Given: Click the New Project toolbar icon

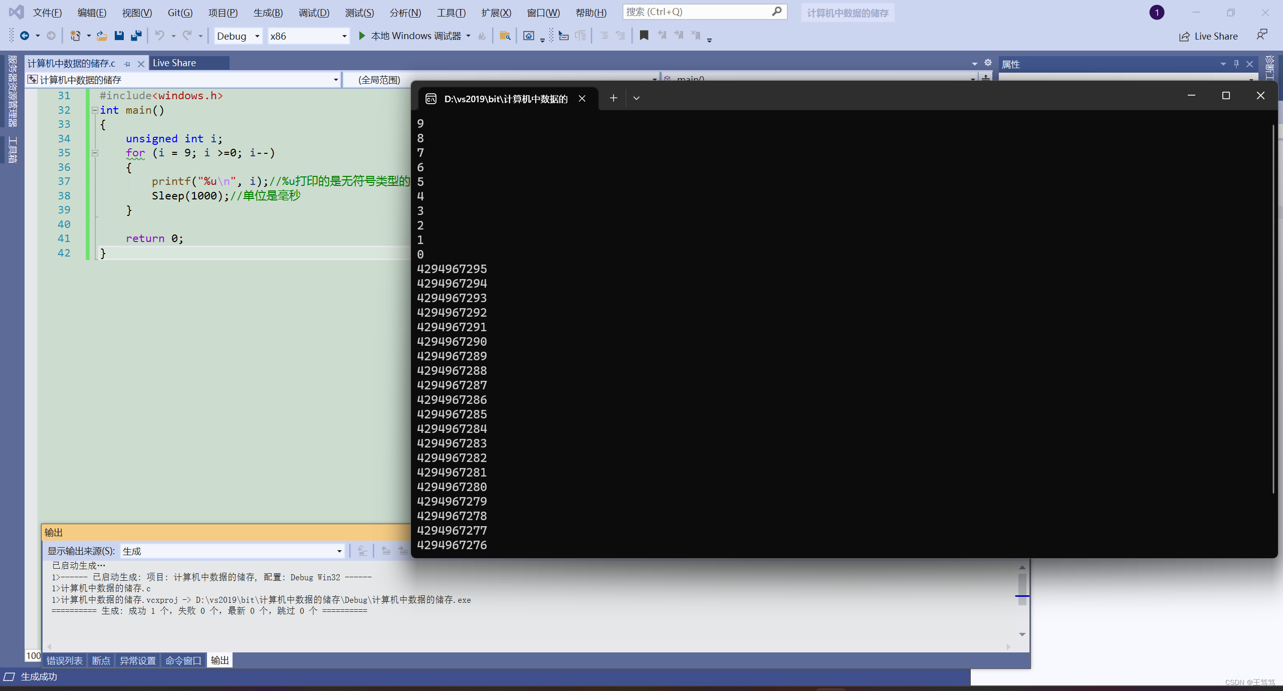Looking at the screenshot, I should (x=75, y=36).
